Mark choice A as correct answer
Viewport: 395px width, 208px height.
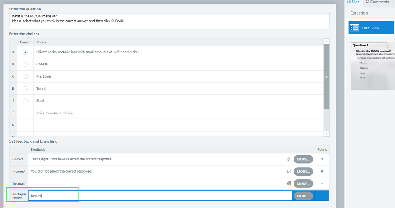point(25,52)
